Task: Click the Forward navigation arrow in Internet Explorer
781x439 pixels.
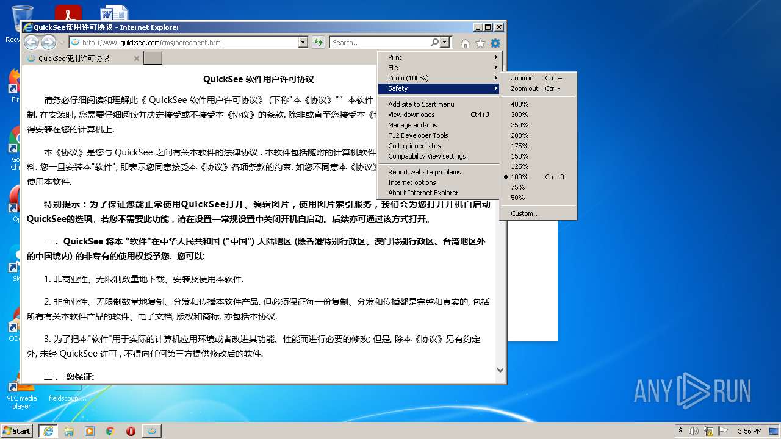Action: click(x=48, y=42)
